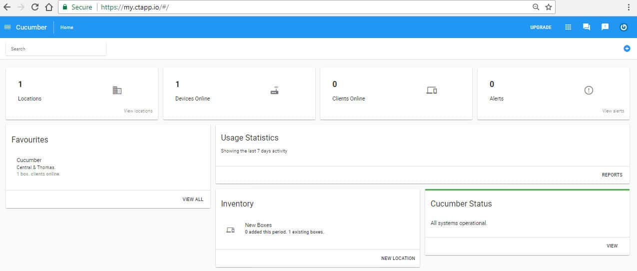
Task: Open the chat messages icon
Action: pos(587,27)
